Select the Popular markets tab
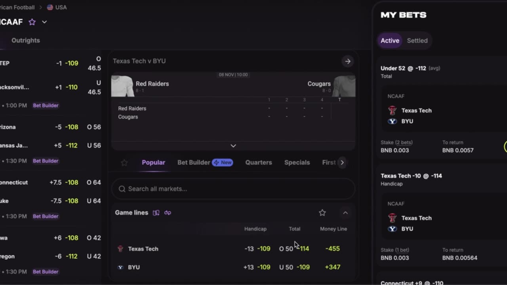Image resolution: width=507 pixels, height=285 pixels. click(153, 163)
